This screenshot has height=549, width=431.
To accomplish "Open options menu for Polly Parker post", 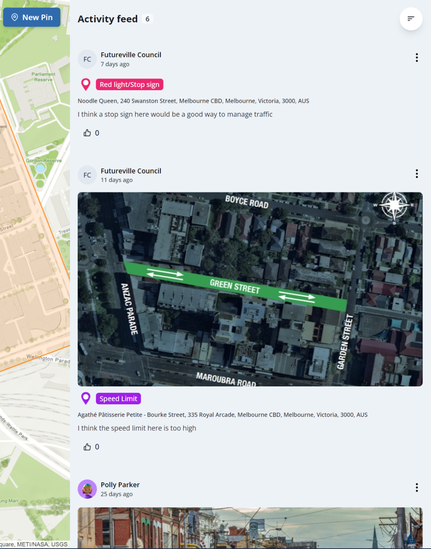I will point(417,488).
